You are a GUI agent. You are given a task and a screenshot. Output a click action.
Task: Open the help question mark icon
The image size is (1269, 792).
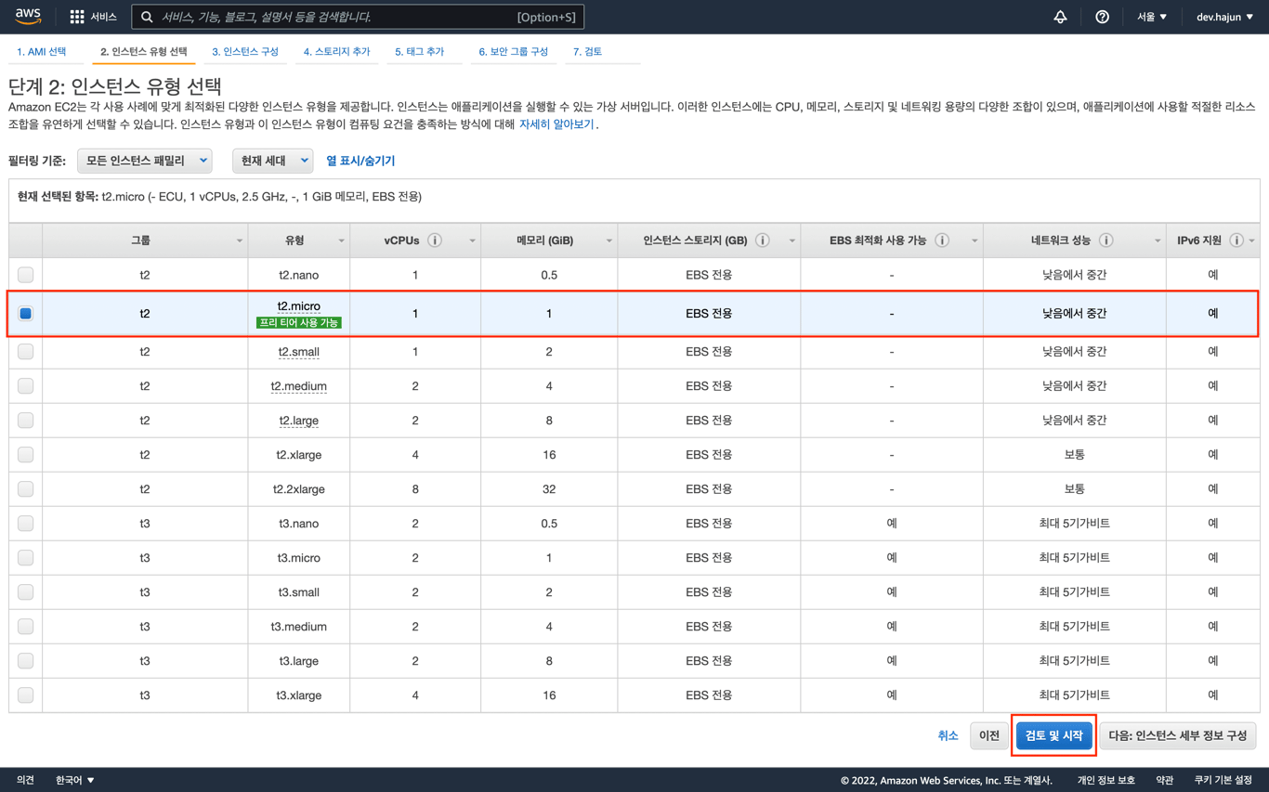(1102, 17)
